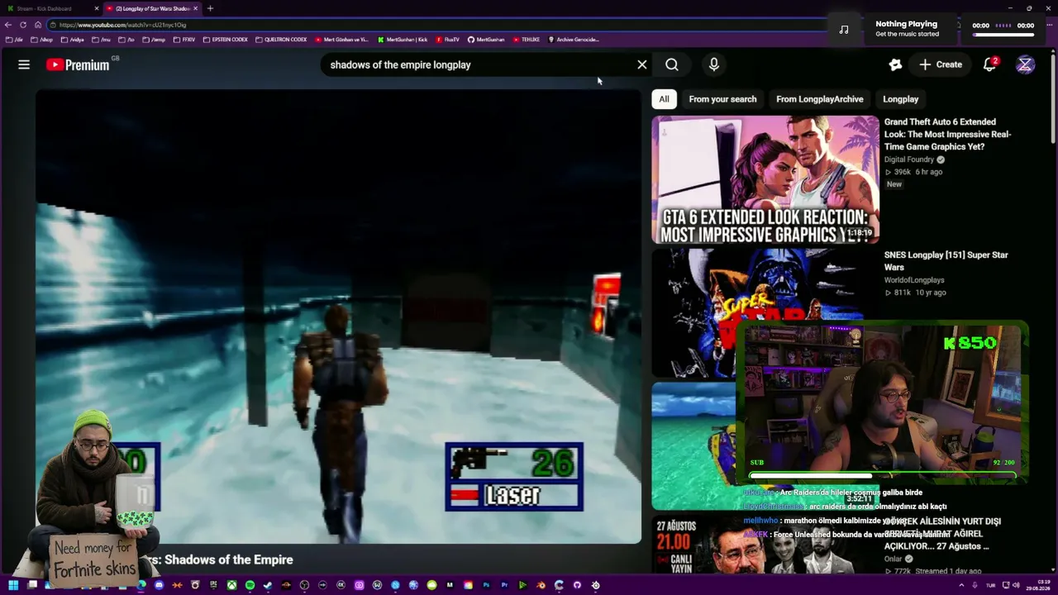Go back in browser history

click(x=8, y=25)
